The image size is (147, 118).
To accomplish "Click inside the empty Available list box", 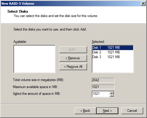I will coord(34,59).
